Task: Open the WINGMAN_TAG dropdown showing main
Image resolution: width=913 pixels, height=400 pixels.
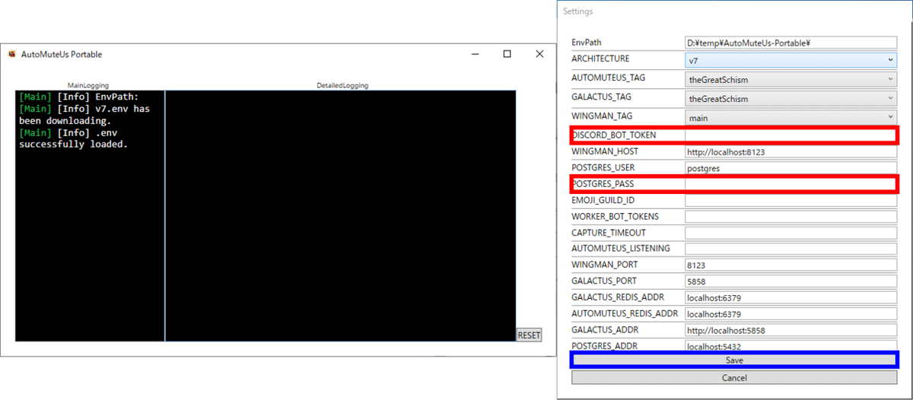Action: (791, 118)
